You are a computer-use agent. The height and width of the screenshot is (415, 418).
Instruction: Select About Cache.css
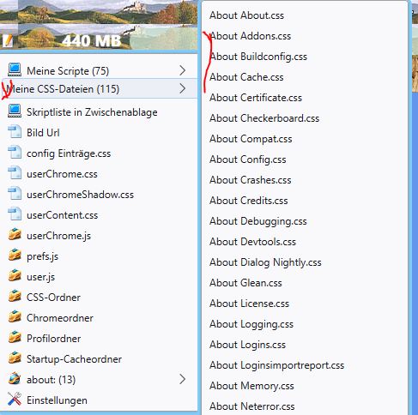coord(305,77)
